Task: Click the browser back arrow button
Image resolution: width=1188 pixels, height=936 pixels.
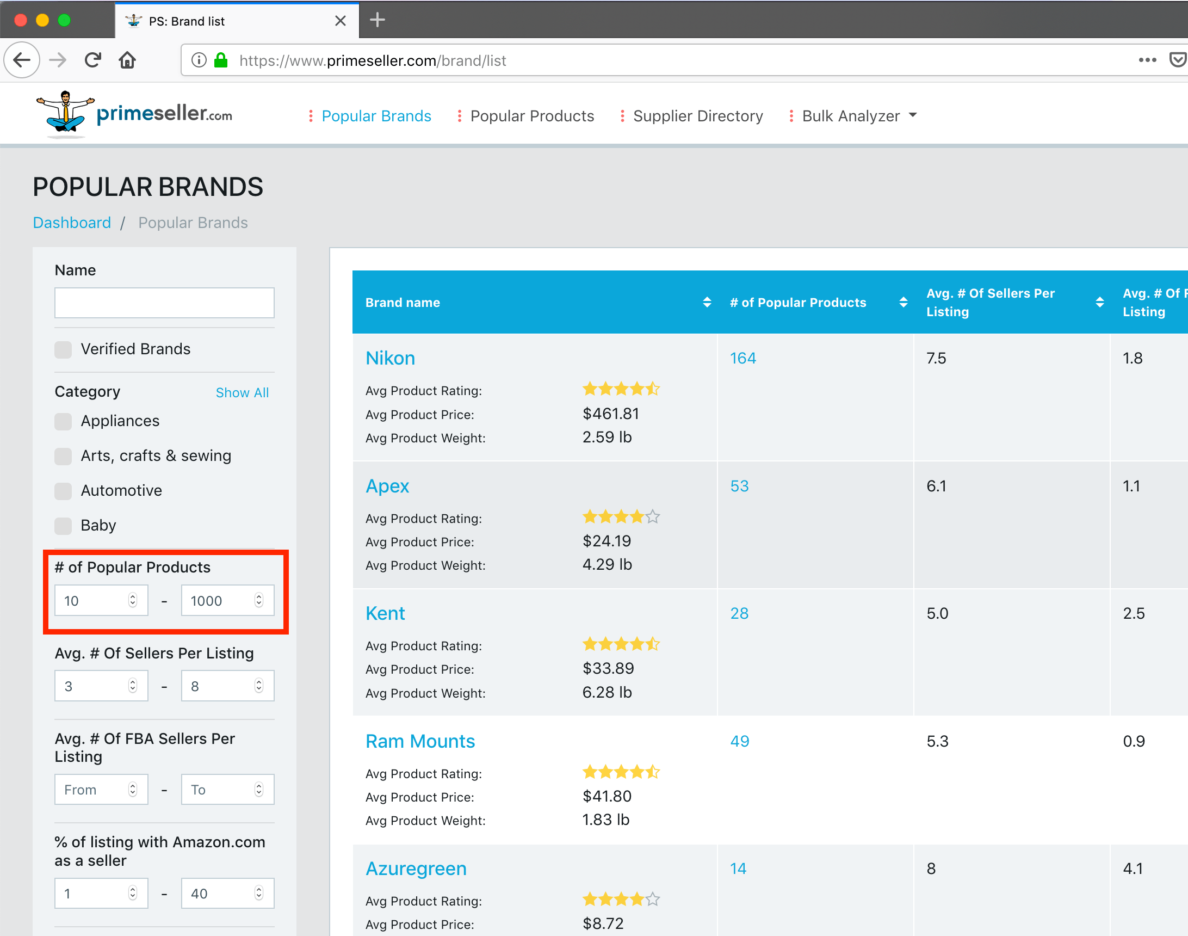Action: (22, 60)
